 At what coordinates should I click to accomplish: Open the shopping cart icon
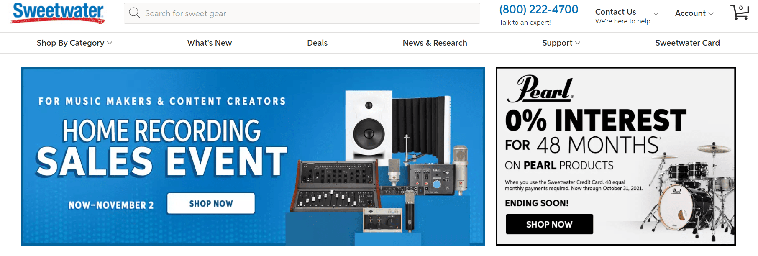coord(740,12)
